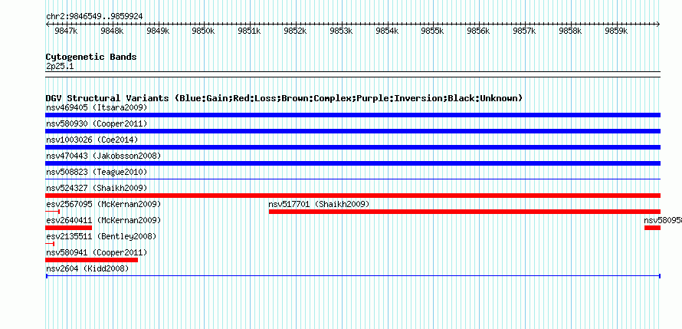
Task: Click the blue gain bar of nsv1003026
Action: pyautogui.click(x=352, y=147)
